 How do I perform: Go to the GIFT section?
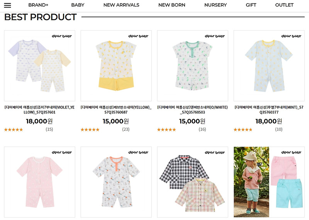click(251, 5)
